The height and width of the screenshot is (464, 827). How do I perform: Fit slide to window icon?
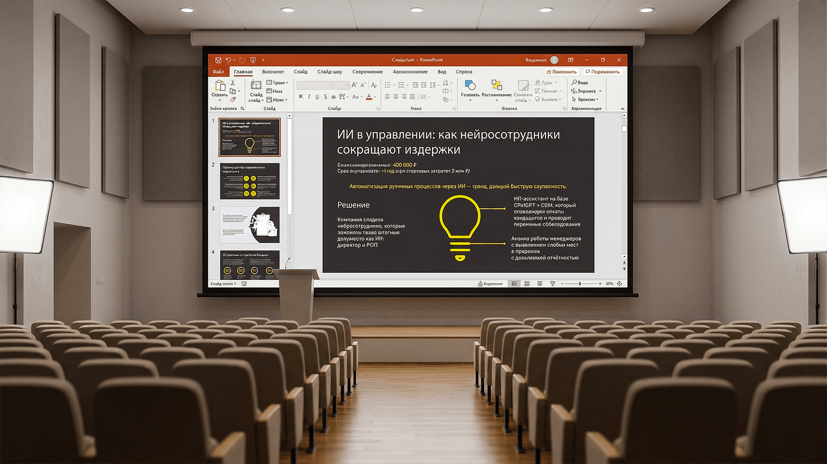pyautogui.click(x=619, y=284)
